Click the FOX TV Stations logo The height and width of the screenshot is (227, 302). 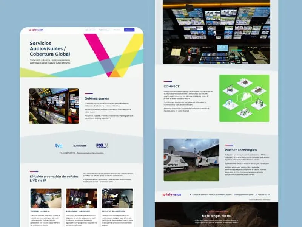coord(102,146)
